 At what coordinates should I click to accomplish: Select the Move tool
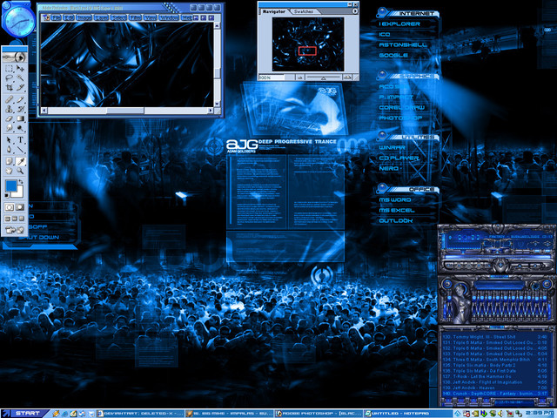pos(20,68)
